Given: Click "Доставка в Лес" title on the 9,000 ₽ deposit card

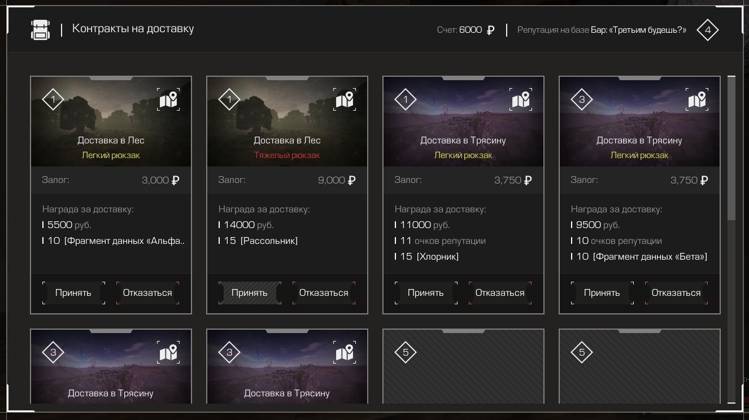Looking at the screenshot, I should [x=287, y=141].
